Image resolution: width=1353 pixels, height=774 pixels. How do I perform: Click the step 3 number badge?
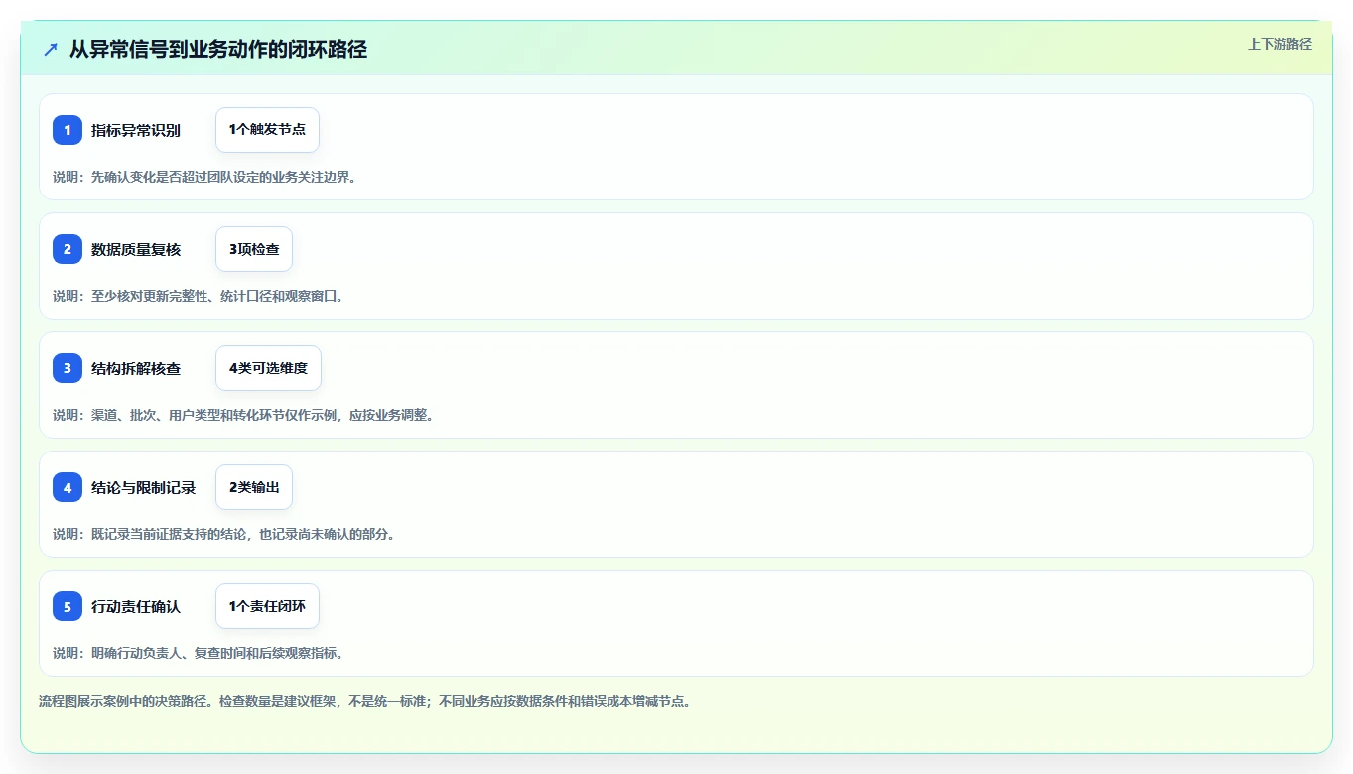coord(68,368)
